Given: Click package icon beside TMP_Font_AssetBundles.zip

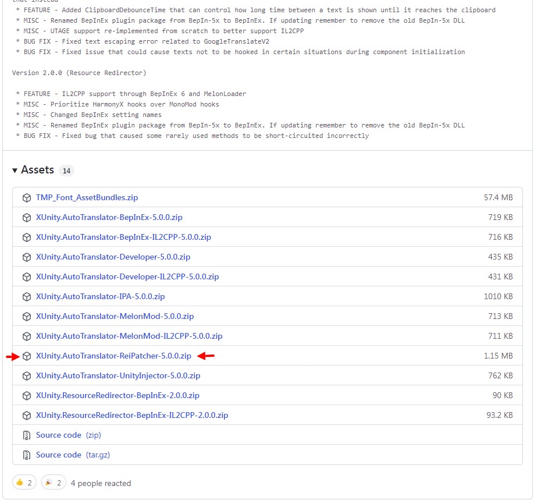Looking at the screenshot, I should [x=27, y=198].
